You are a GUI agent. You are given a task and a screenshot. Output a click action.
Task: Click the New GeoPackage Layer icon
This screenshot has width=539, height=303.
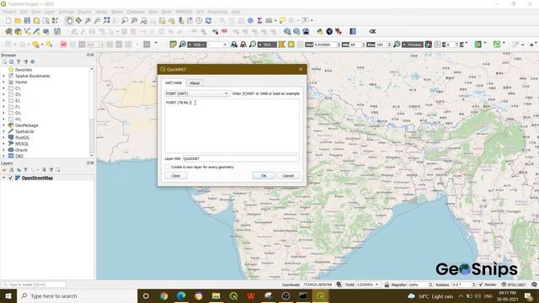(18, 32)
